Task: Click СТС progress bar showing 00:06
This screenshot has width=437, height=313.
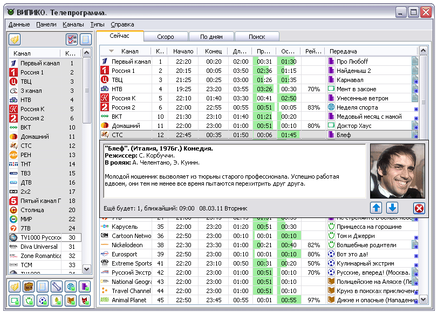Action: coord(264,135)
